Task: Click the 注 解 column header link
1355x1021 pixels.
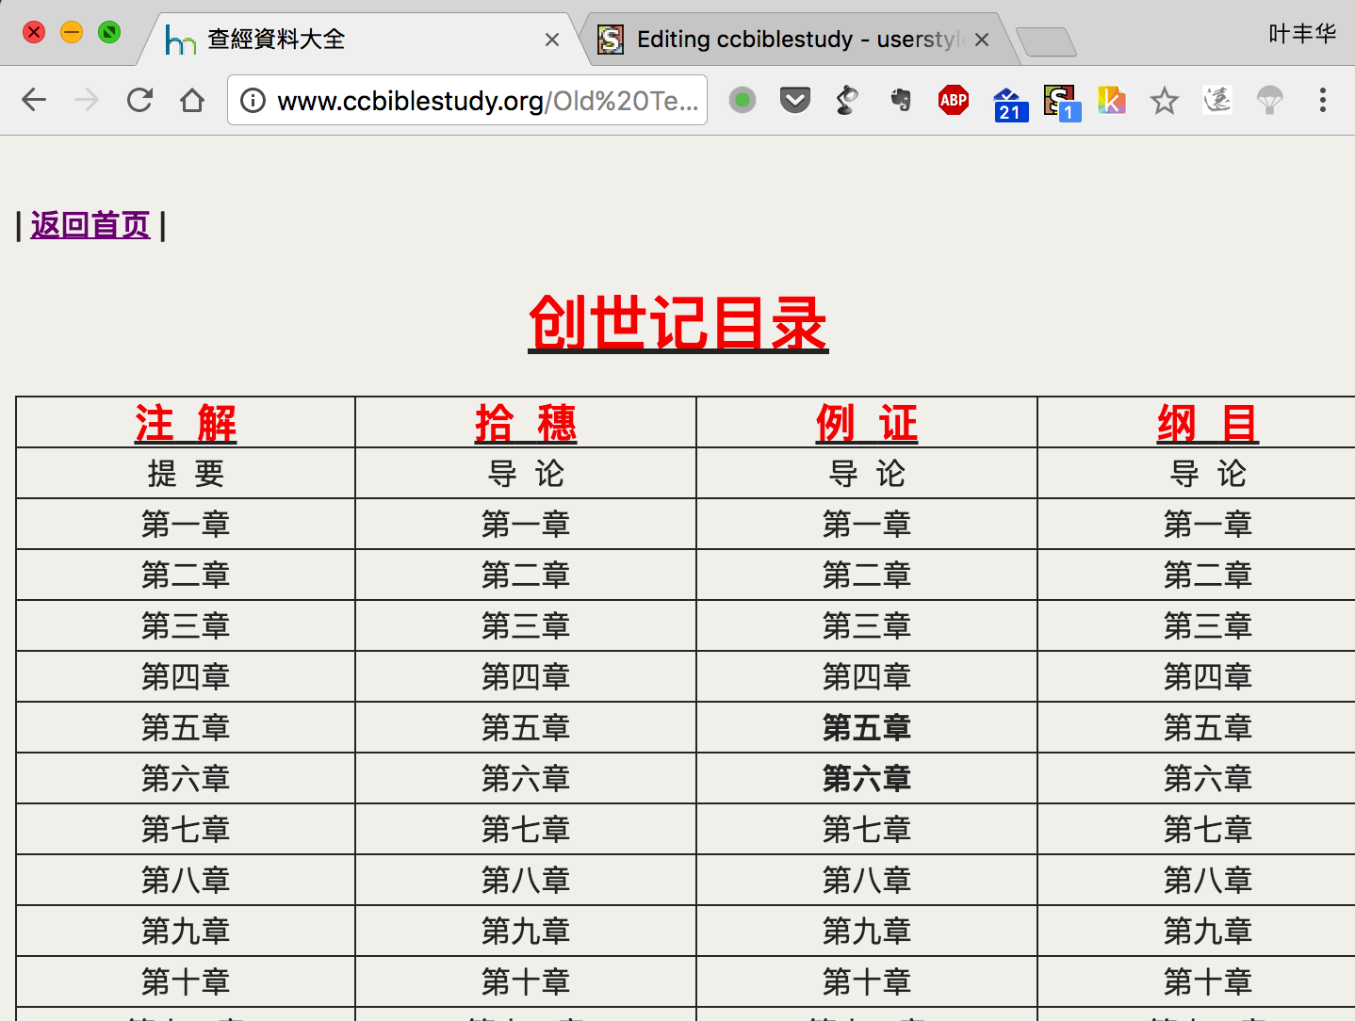Action: pos(186,423)
